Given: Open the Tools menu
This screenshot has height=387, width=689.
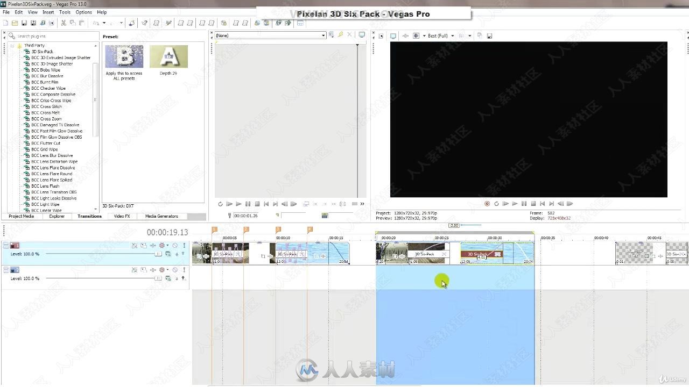Looking at the screenshot, I should 65,12.
